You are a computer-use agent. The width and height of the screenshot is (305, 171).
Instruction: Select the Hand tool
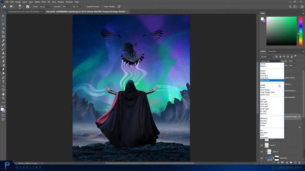click(x=3, y=94)
